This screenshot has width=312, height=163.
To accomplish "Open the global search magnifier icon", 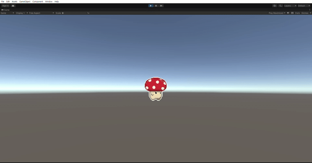I will tap(280, 6).
